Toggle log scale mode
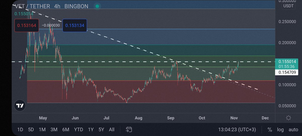 click(280, 130)
